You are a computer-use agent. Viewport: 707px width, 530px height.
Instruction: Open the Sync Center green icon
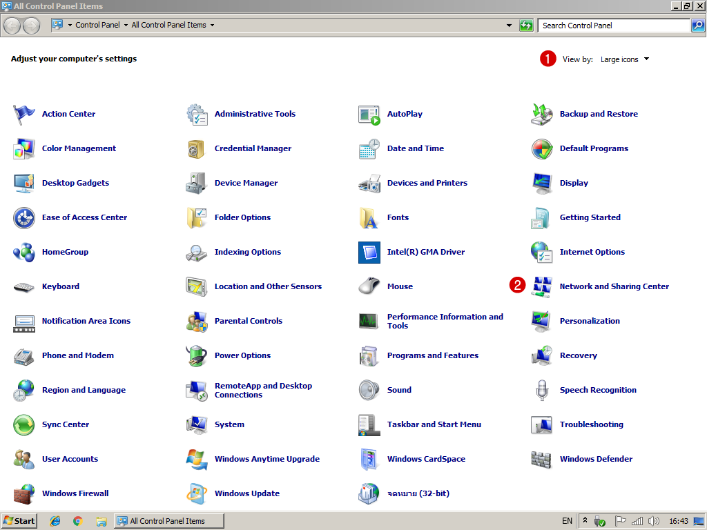click(24, 425)
